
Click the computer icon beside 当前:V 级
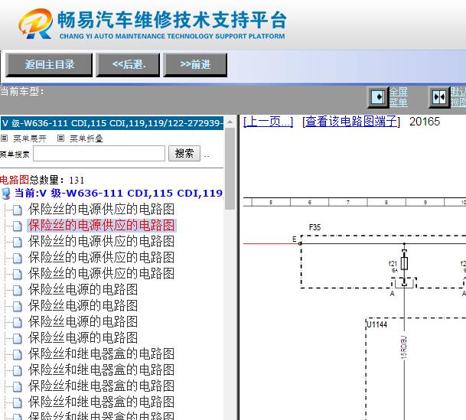click(5, 194)
